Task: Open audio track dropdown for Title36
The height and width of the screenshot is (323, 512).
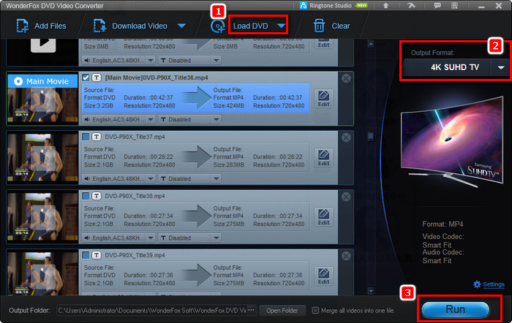Action: pyautogui.click(x=151, y=120)
